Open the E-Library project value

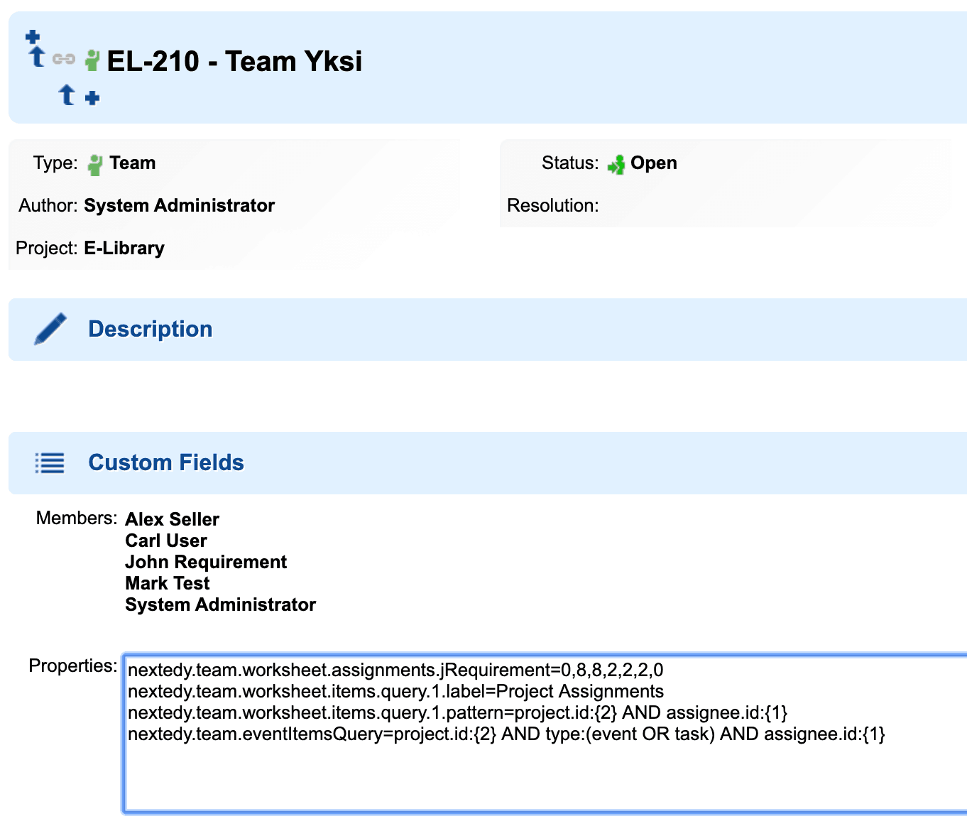click(124, 248)
